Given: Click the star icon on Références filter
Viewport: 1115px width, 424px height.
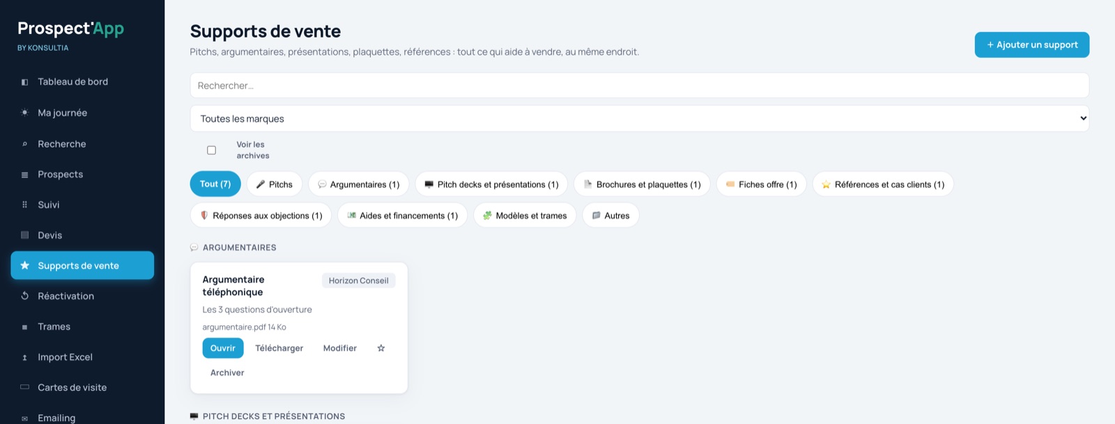Looking at the screenshot, I should click(826, 184).
